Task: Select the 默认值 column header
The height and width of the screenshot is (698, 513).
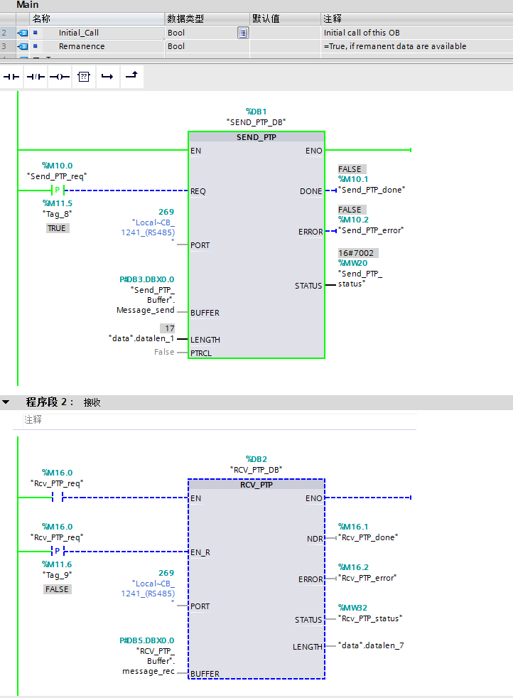Action: tap(285, 18)
